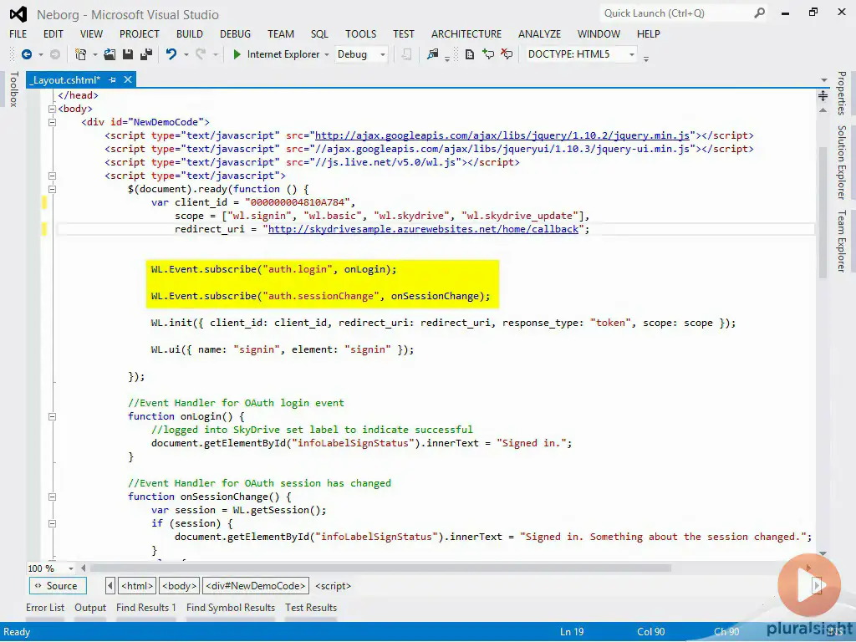The height and width of the screenshot is (642, 856).
Task: Open the Debug configuration dropdown
Action: click(383, 54)
